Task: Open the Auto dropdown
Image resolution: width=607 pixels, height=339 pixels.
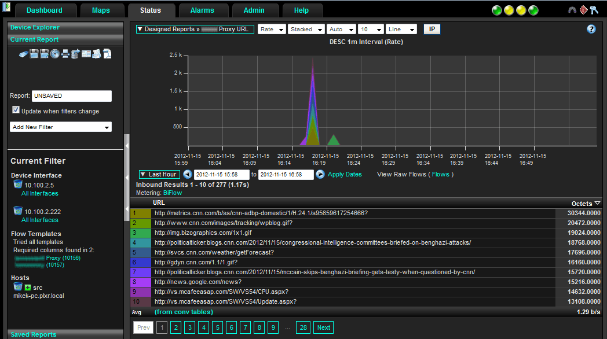Action: click(341, 30)
